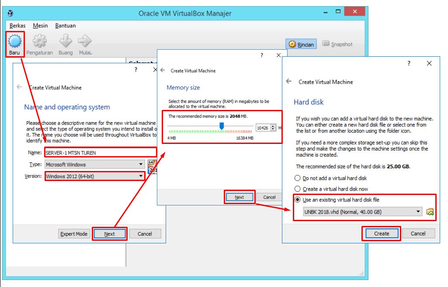Click help question mark in Hard disk dialog
This screenshot has width=448, height=287.
pos(409,63)
